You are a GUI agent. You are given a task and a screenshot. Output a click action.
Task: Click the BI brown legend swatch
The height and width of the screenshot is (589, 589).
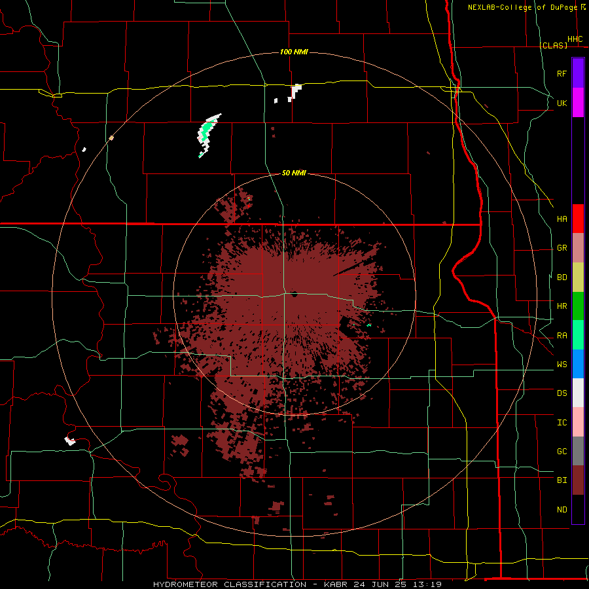(578, 480)
